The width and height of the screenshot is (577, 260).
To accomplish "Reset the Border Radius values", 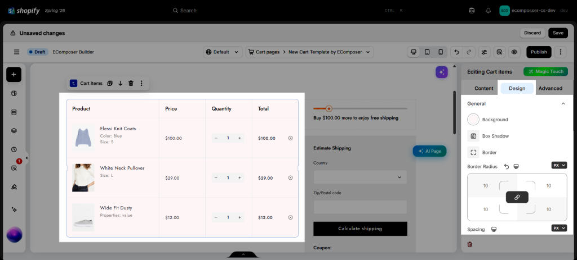I will coord(507,166).
